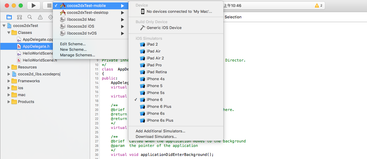Choose the iPad Air simulator
This screenshot has width=367, height=159.
click(176, 51)
